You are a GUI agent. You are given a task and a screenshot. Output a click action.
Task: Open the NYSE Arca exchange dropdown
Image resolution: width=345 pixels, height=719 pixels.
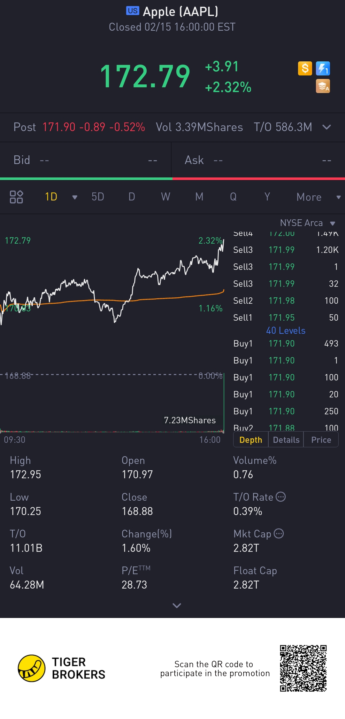click(x=308, y=223)
